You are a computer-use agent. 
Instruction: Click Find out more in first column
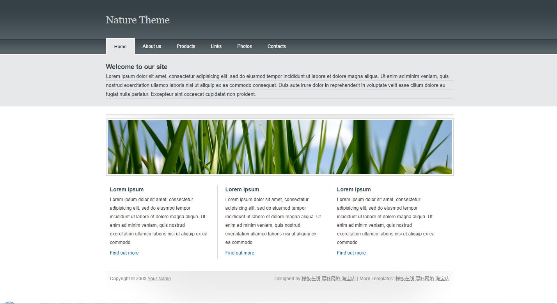(x=124, y=253)
